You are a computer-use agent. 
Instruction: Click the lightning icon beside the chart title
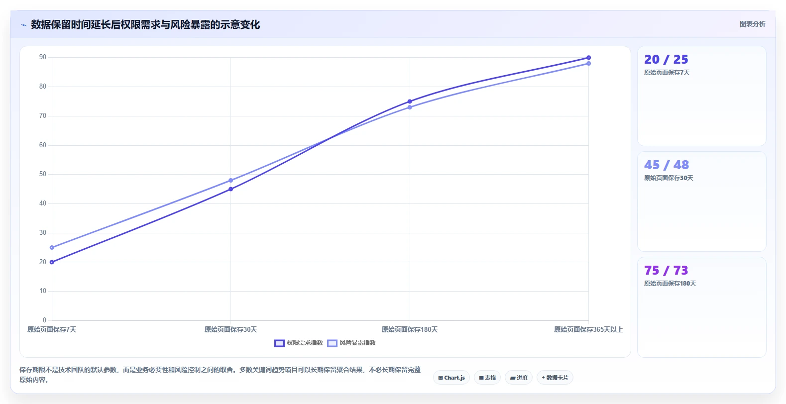[x=23, y=25]
